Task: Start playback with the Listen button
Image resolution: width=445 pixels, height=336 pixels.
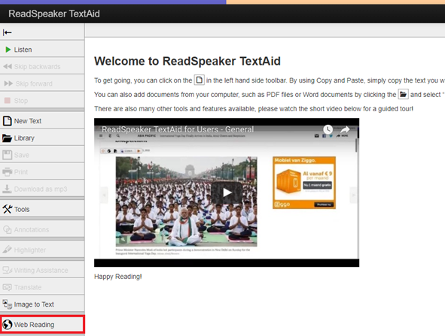Action: point(42,50)
